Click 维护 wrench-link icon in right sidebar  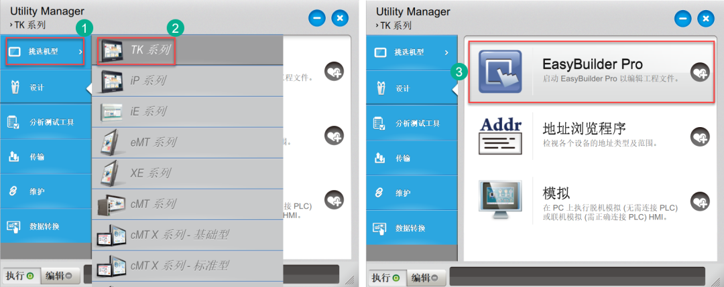click(x=379, y=193)
